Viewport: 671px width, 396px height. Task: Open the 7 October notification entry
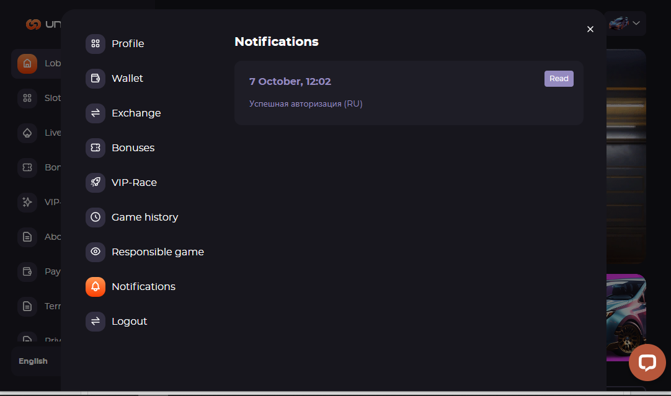point(409,93)
